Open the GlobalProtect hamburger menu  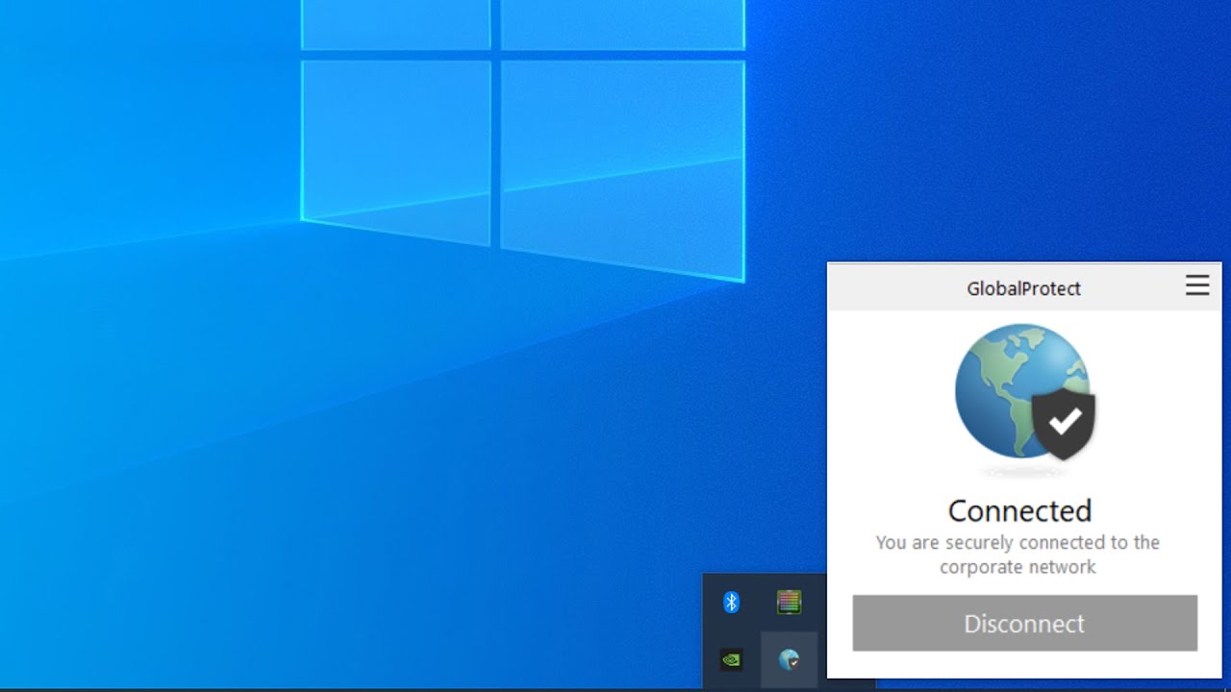(x=1197, y=285)
